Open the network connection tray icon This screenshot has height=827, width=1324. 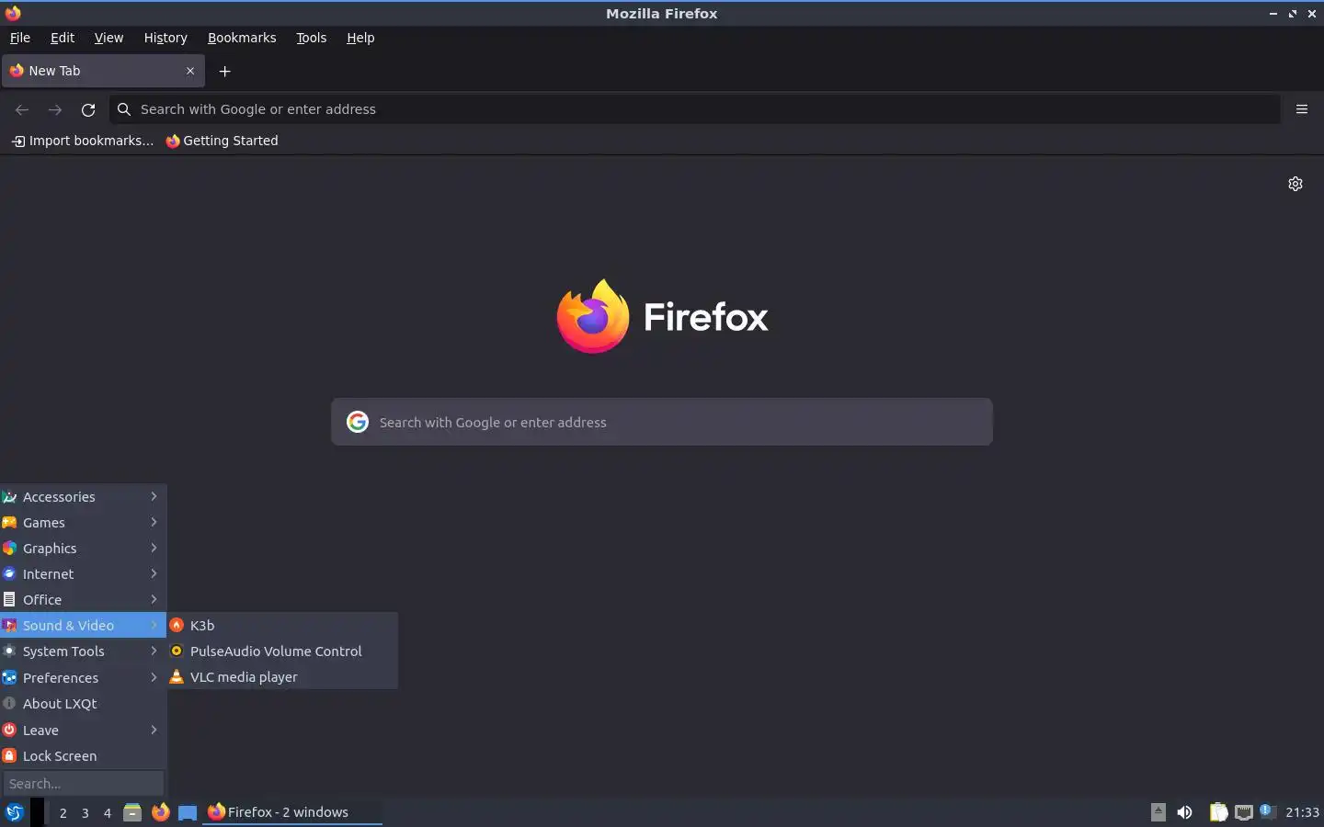click(1244, 812)
